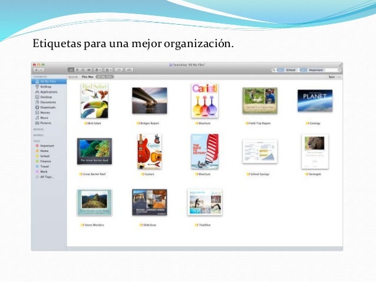Click the 'Geology' file name
Image resolution: width=376 pixels, height=282 pixels.
[x=315, y=124]
